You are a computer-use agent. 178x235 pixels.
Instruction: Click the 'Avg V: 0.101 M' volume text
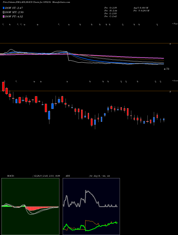[x=141, y=7]
